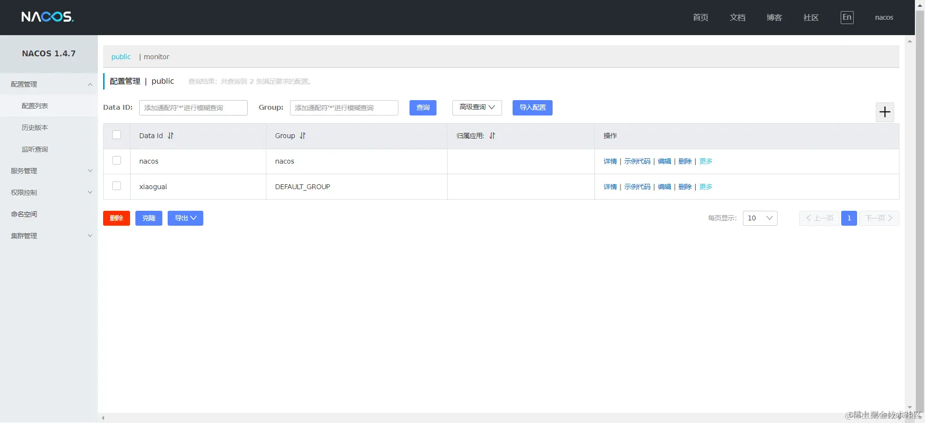This screenshot has width=925, height=423.
Task: Click the red 删除 batch delete button
Action: [117, 218]
